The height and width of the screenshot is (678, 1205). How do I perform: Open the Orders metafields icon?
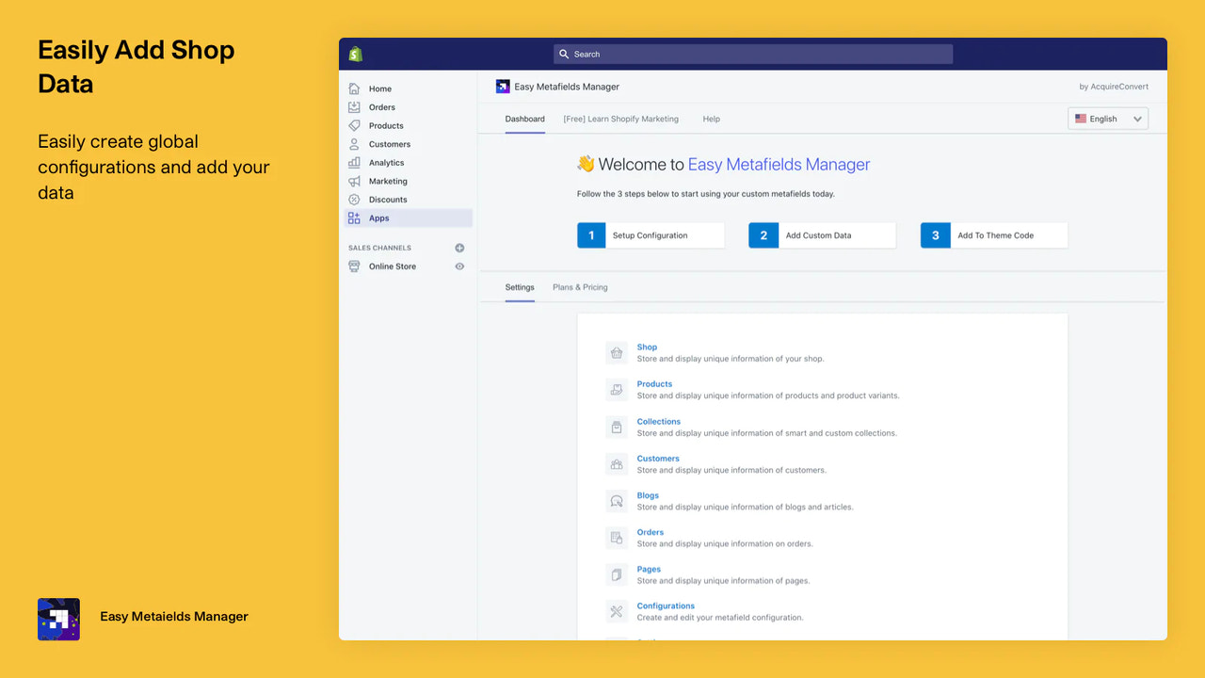[x=617, y=537]
